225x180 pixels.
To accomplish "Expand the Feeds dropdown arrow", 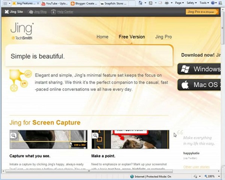I will point(156,3).
